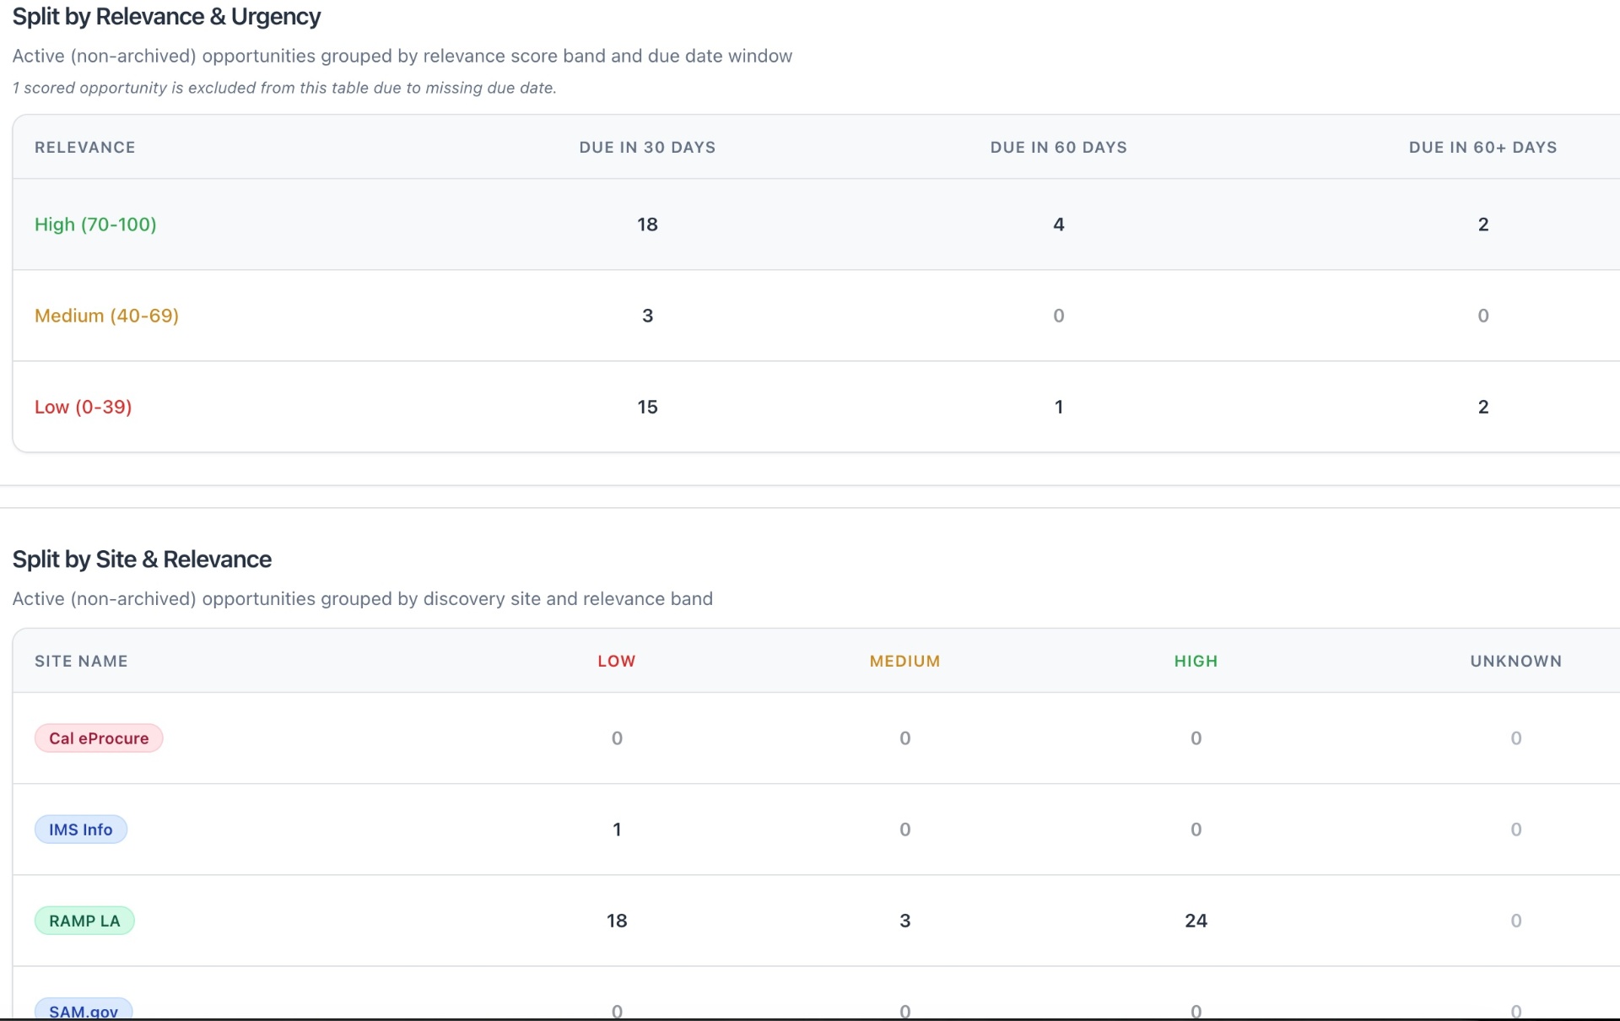1620x1021 pixels.
Task: Click High relevance due in 60 days count 4
Action: click(x=1058, y=224)
